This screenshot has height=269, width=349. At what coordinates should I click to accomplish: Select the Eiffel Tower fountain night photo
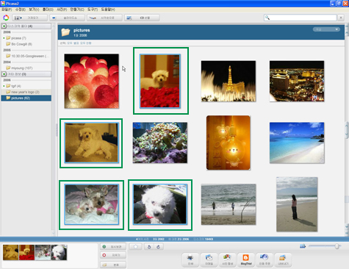pyautogui.click(x=229, y=82)
